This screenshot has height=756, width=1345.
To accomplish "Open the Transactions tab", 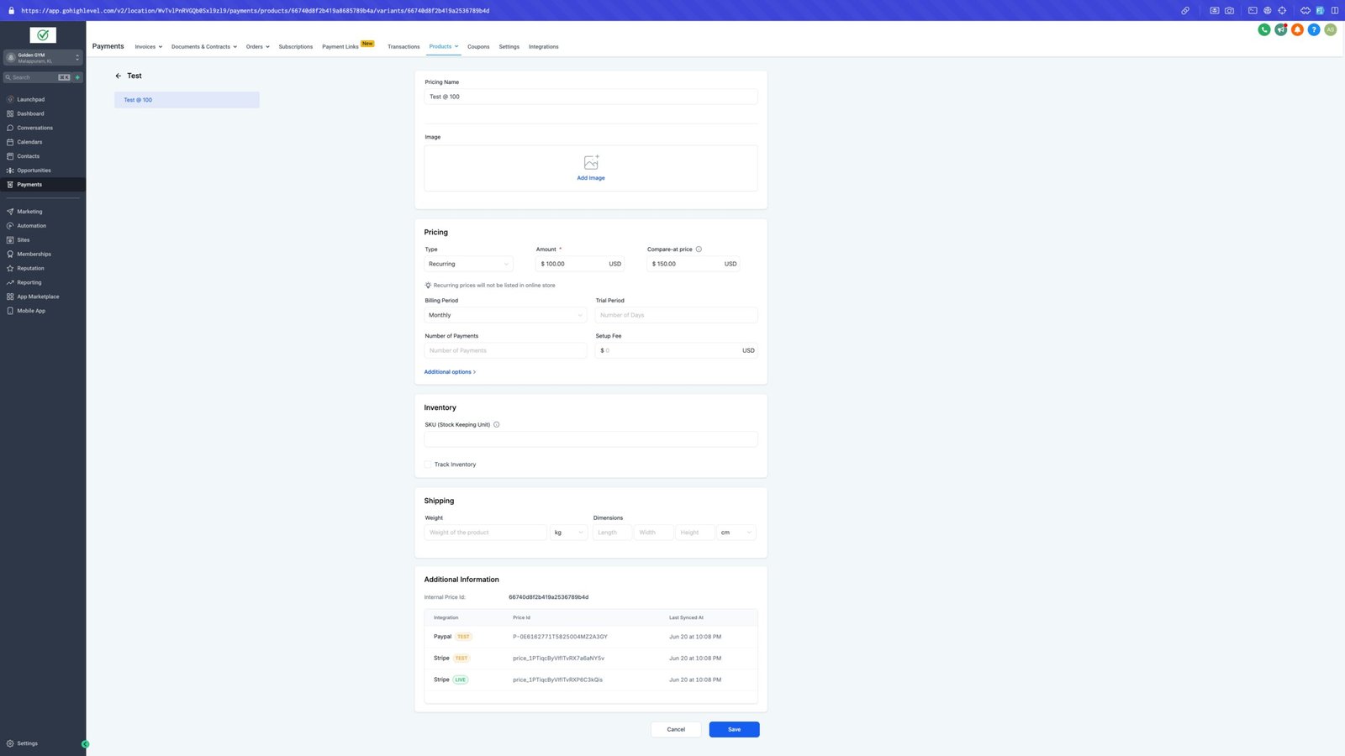I will click(x=403, y=47).
